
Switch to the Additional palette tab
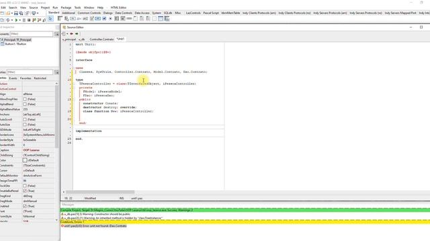click(x=69, y=13)
